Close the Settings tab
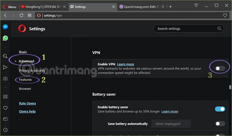The image size is (232, 136). pos(114,7)
